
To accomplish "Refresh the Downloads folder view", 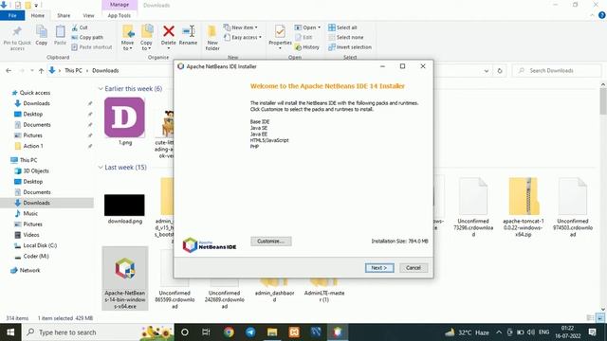I will click(x=500, y=70).
